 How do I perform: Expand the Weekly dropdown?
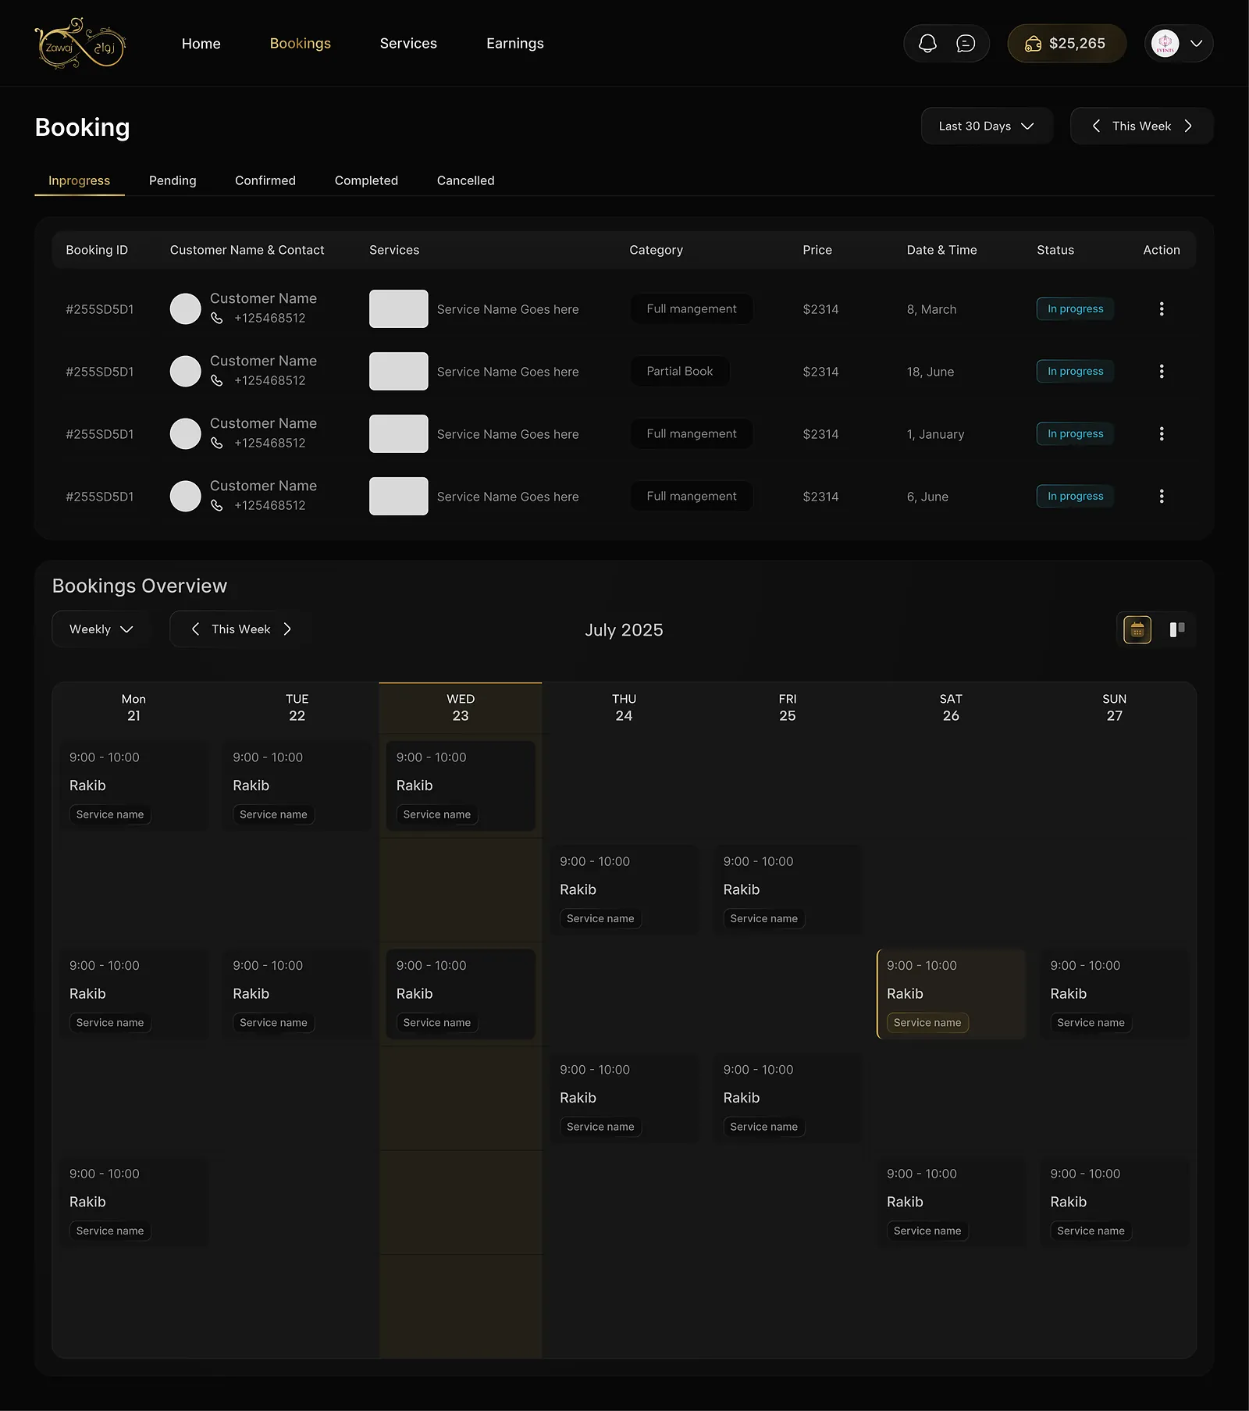(x=101, y=629)
